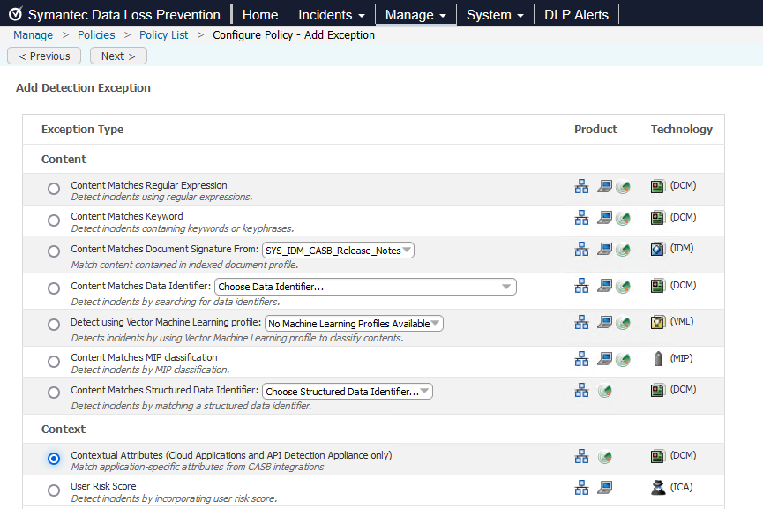This screenshot has width=763, height=509.
Task: Select the Content Matches Keyword option
Action: (54, 221)
